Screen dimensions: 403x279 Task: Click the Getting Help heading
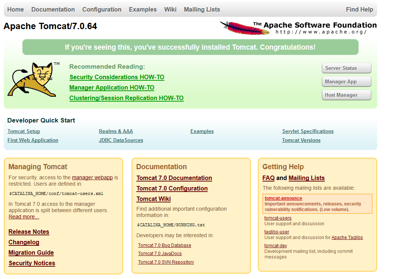pos(283,167)
